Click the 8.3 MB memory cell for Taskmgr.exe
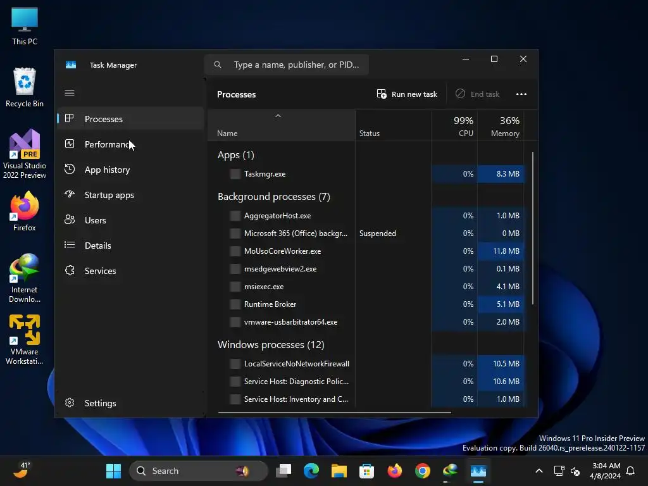This screenshot has width=648, height=486. click(501, 174)
